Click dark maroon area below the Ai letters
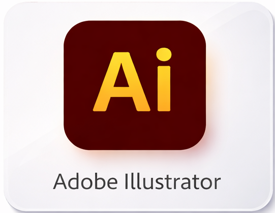The width and height of the screenshot is (275, 213). (135, 131)
